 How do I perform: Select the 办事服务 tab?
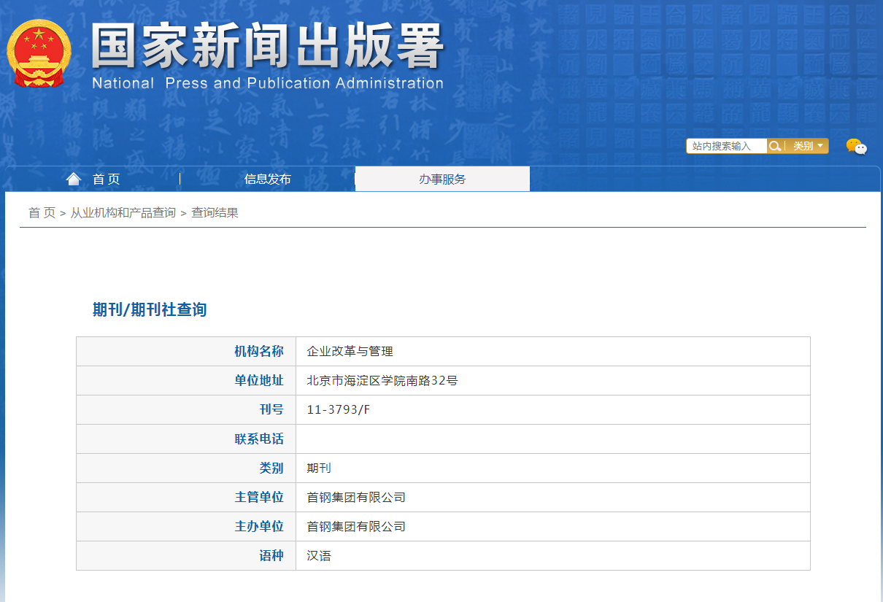(x=442, y=180)
